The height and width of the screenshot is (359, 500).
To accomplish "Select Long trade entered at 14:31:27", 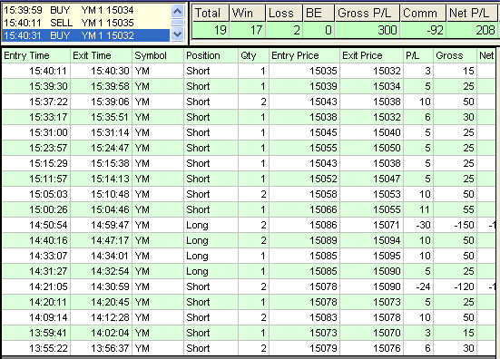I will (x=249, y=271).
